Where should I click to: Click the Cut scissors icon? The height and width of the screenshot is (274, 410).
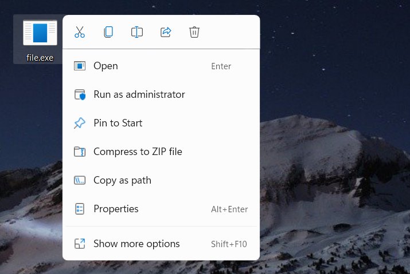[80, 32]
